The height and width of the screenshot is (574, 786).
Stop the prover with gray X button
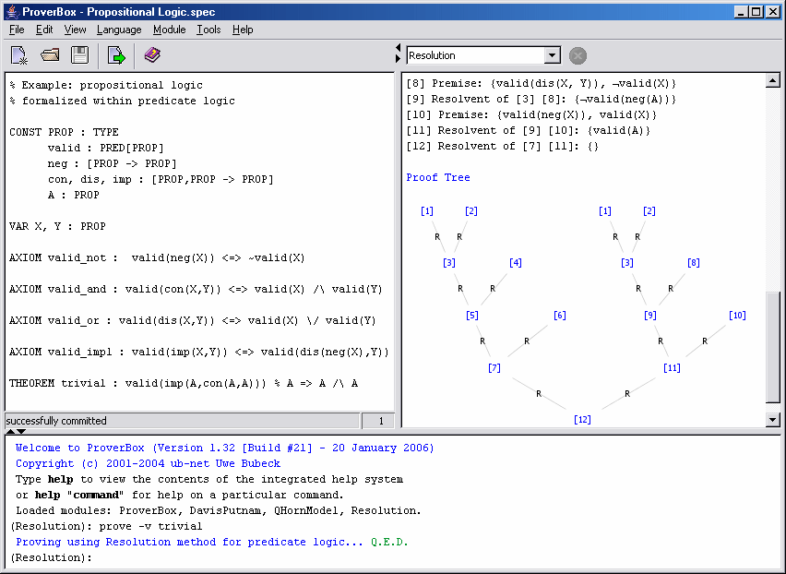578,55
